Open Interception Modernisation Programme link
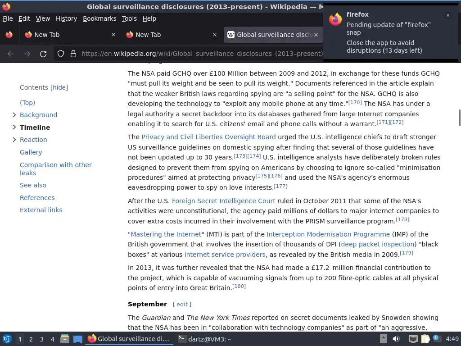Viewport: 461px width, 346px height. point(328,234)
